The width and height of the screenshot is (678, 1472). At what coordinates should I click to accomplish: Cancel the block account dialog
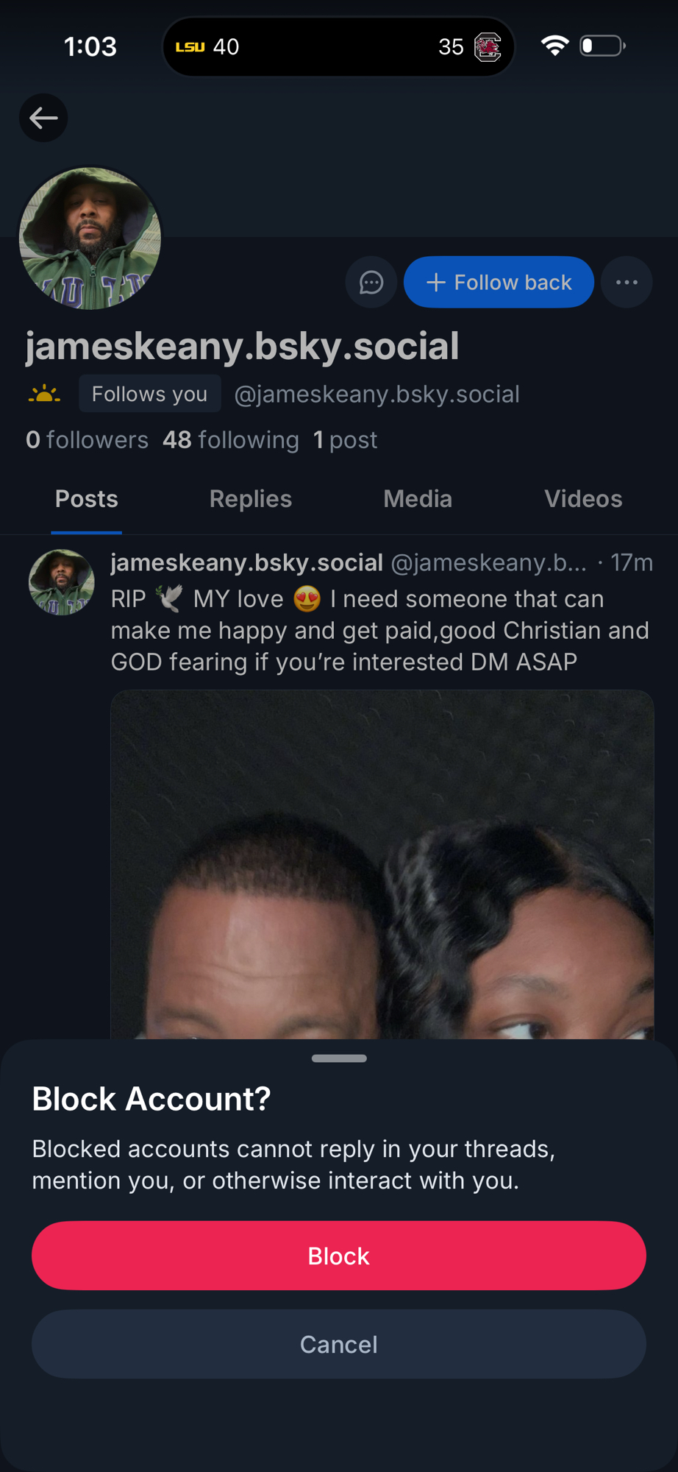coord(339,1345)
